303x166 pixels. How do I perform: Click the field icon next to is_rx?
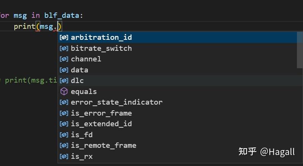[64, 156]
